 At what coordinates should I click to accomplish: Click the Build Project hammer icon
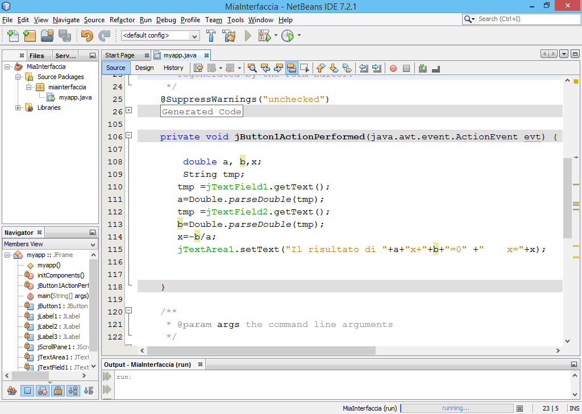pos(211,36)
